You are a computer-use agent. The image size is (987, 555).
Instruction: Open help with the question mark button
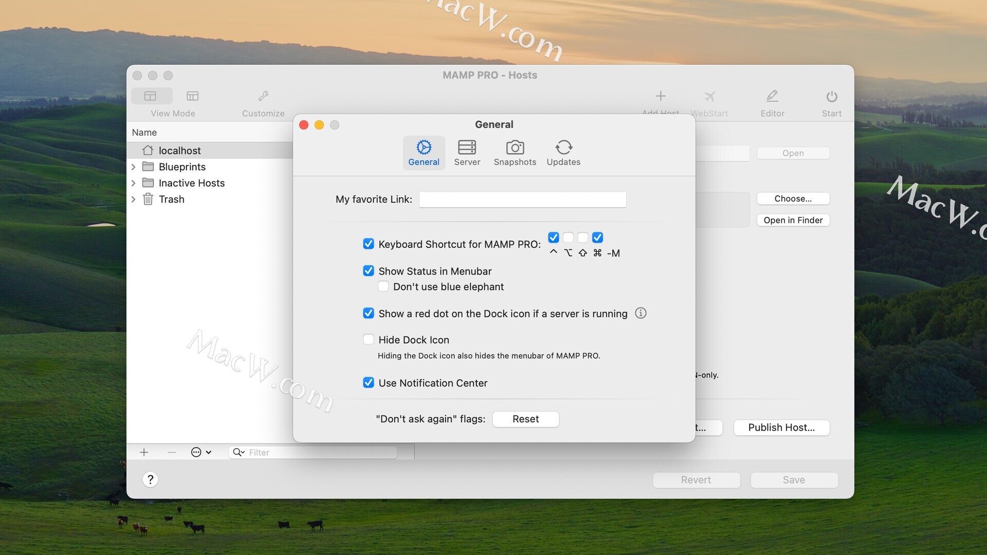(x=150, y=479)
